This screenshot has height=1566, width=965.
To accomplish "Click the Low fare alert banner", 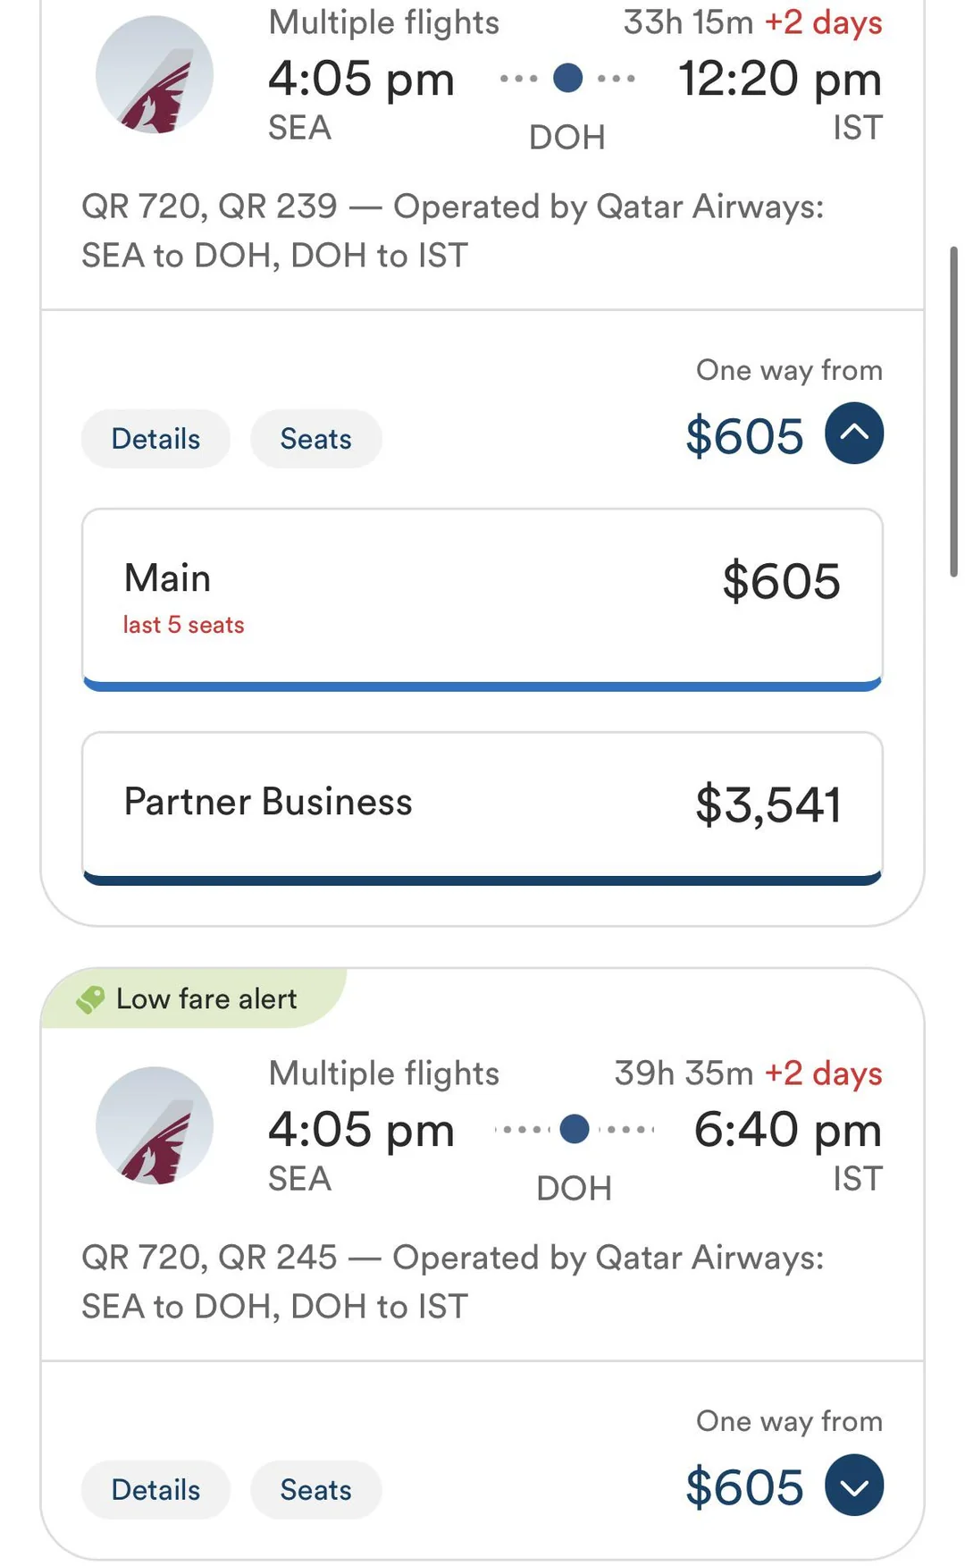I will [206, 999].
